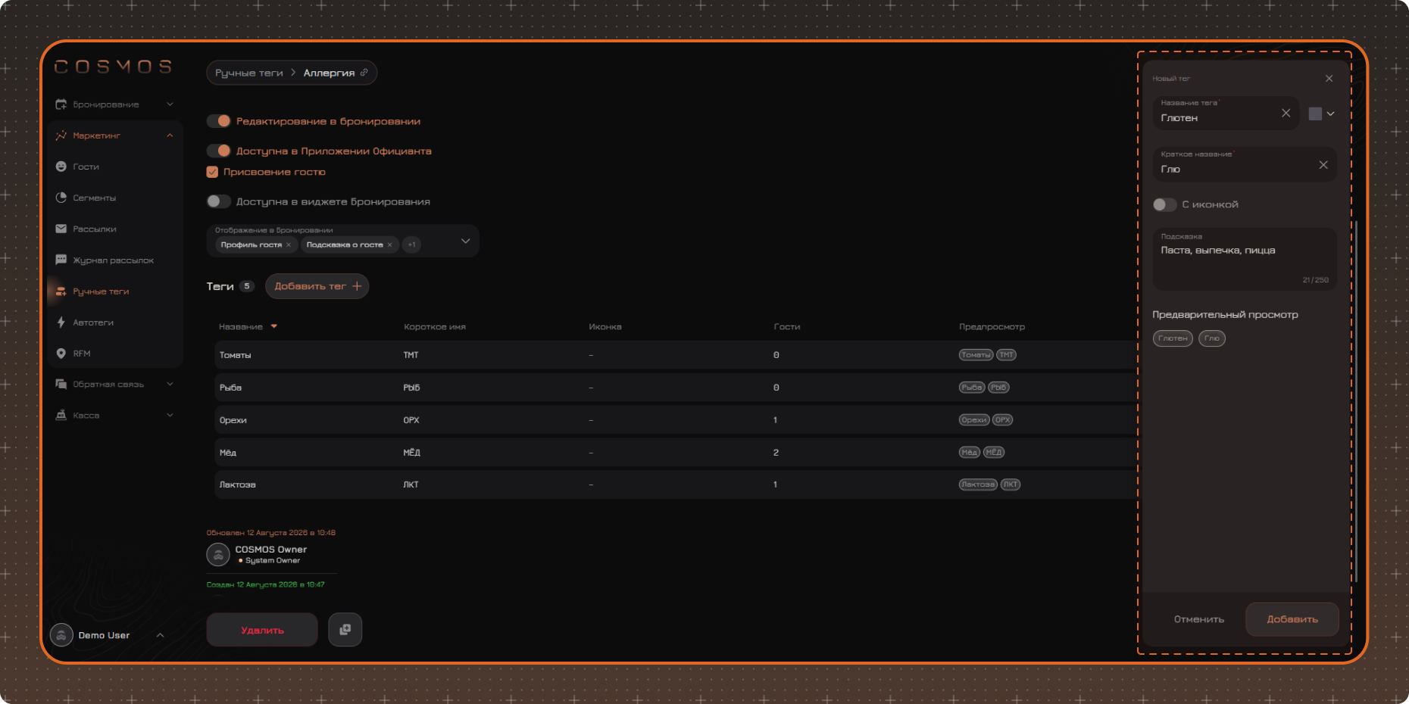Close the Новый тег panel

(x=1329, y=79)
